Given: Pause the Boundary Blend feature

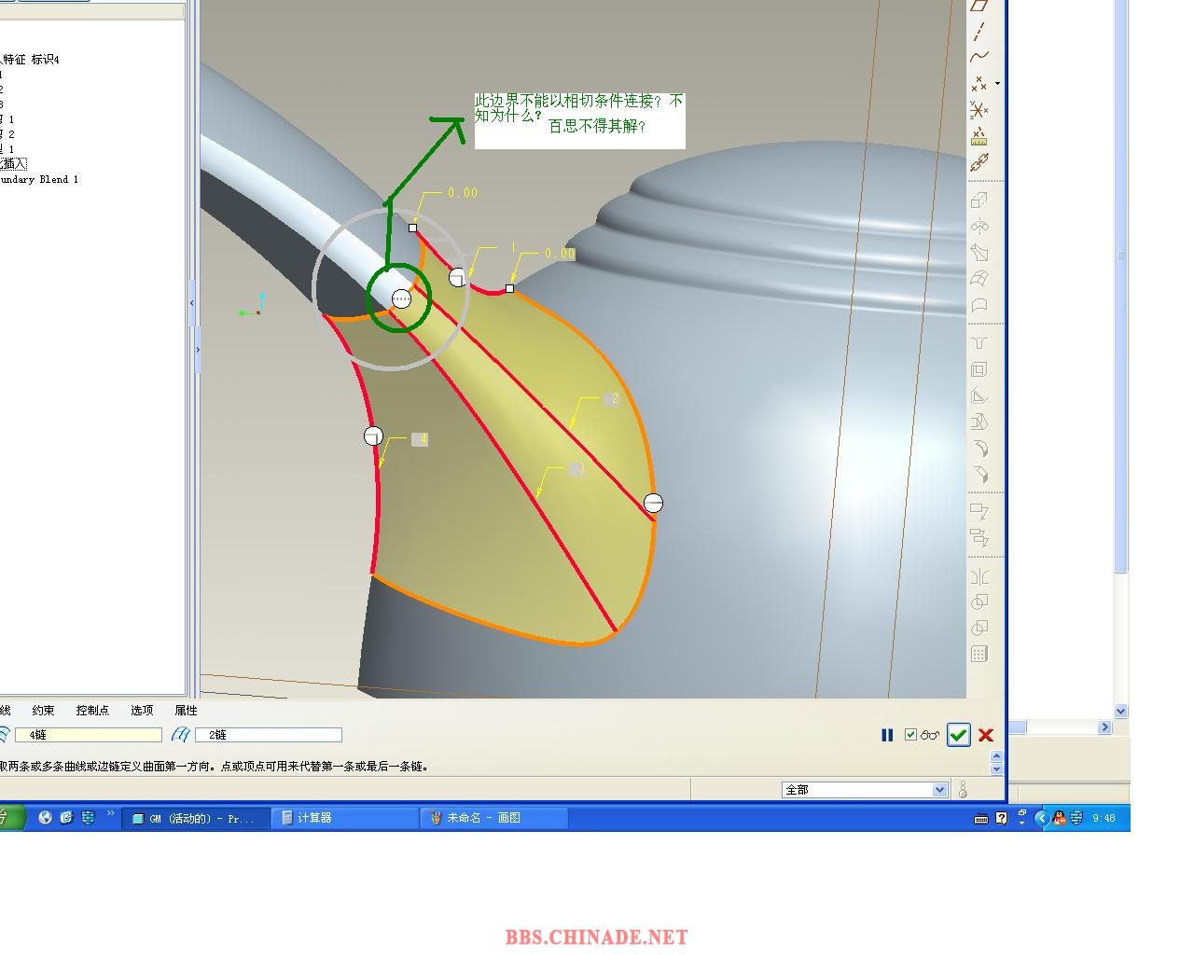Looking at the screenshot, I should coord(887,735).
